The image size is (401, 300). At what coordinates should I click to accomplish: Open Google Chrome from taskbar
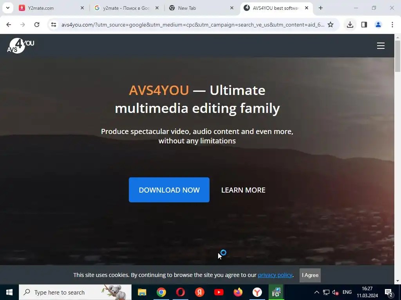point(161,292)
